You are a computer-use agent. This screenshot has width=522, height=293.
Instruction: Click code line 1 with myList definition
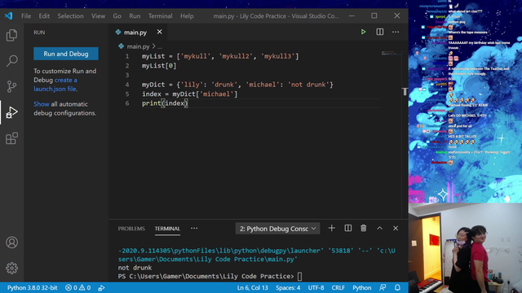(220, 56)
